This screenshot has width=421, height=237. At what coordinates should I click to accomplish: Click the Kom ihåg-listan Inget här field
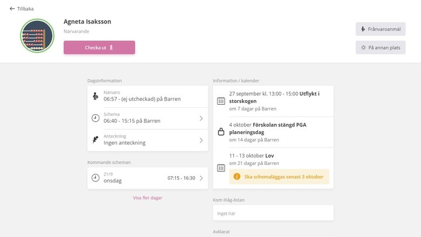click(273, 213)
